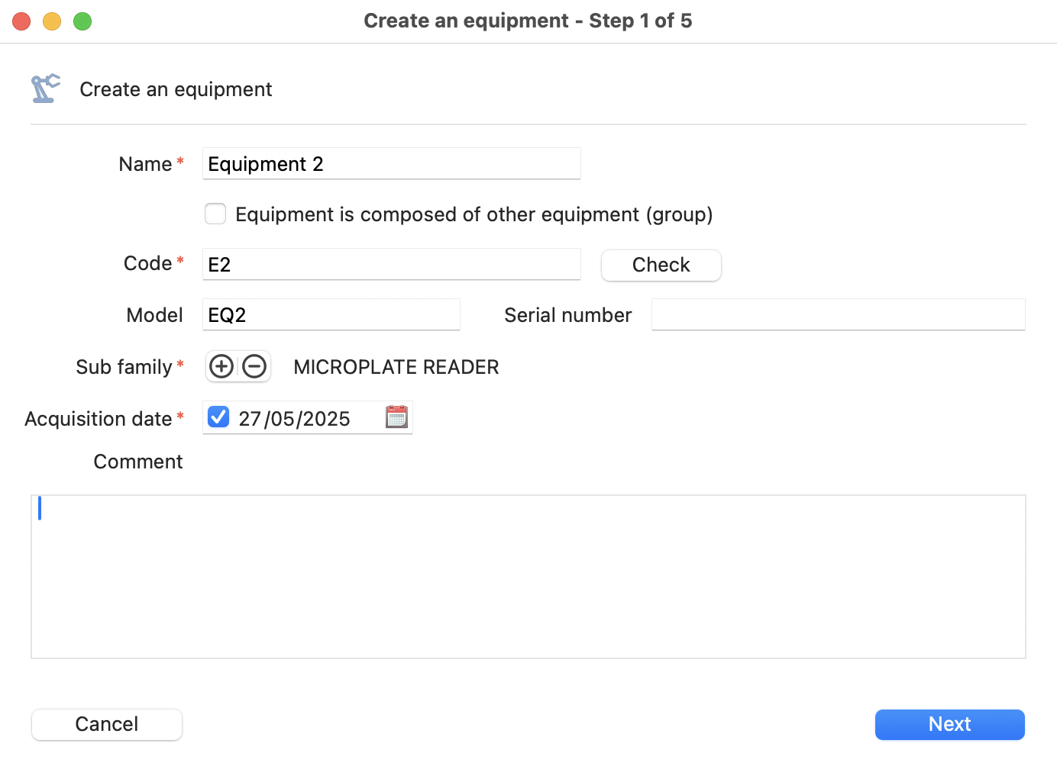Click the "Acquisition date" label
Screen dimensions: 1057x769
pyautogui.click(x=99, y=419)
